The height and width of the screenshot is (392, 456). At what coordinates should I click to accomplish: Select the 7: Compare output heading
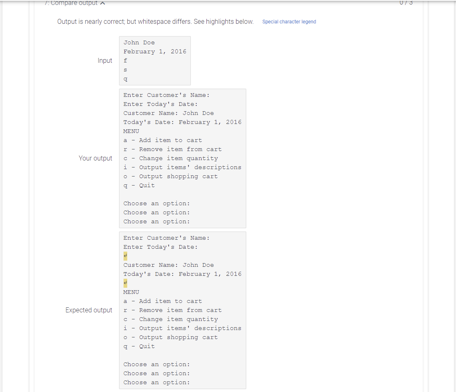[72, 3]
